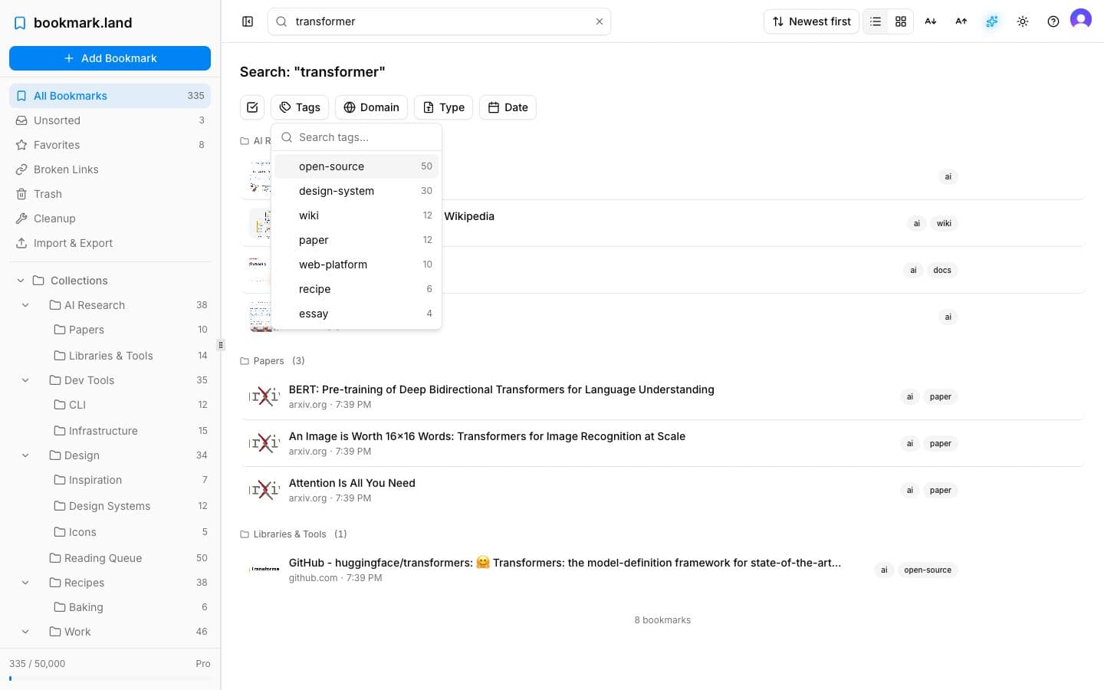Collapse the AI Research folder chevron
Image resolution: width=1104 pixels, height=690 pixels.
coord(25,305)
